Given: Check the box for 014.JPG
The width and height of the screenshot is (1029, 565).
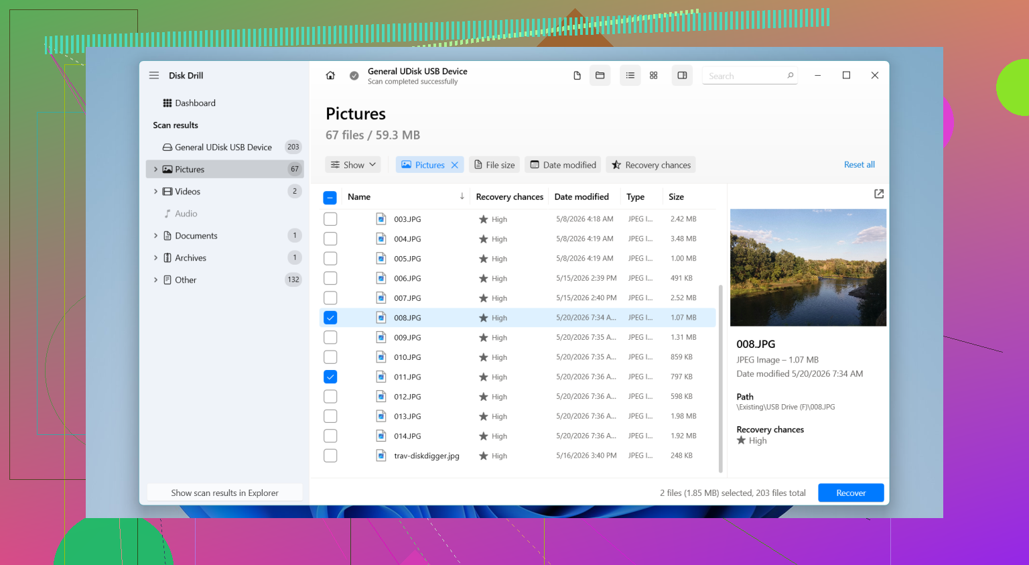Looking at the screenshot, I should point(330,436).
